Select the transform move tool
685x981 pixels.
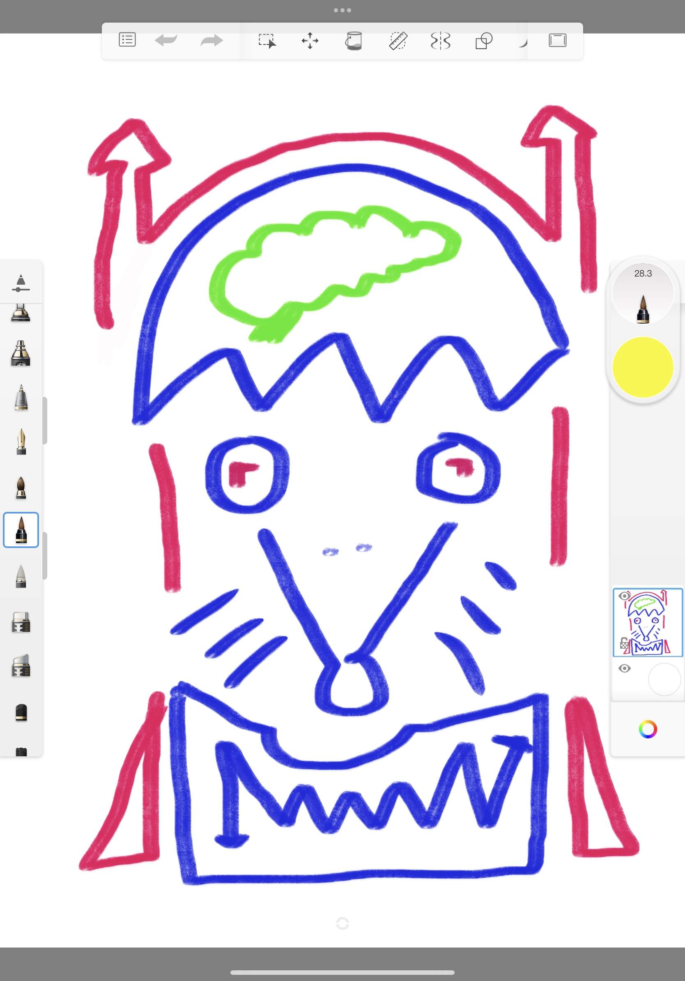click(x=310, y=41)
